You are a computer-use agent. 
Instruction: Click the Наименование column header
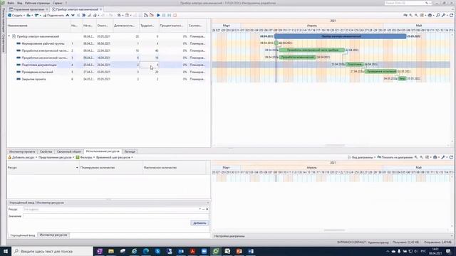[x=38, y=26]
